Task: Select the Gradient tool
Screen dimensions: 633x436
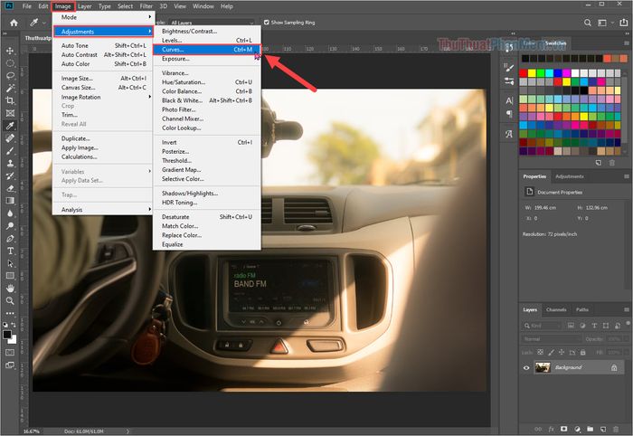Action: coord(10,201)
